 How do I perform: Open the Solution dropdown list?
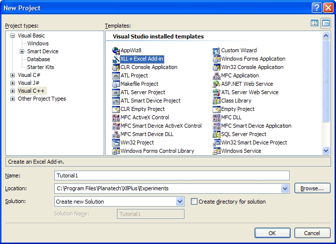pos(180,202)
